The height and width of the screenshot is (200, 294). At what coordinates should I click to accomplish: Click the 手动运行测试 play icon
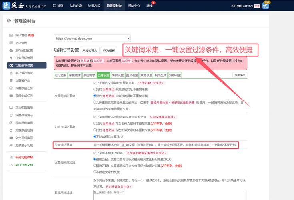(x=11, y=73)
